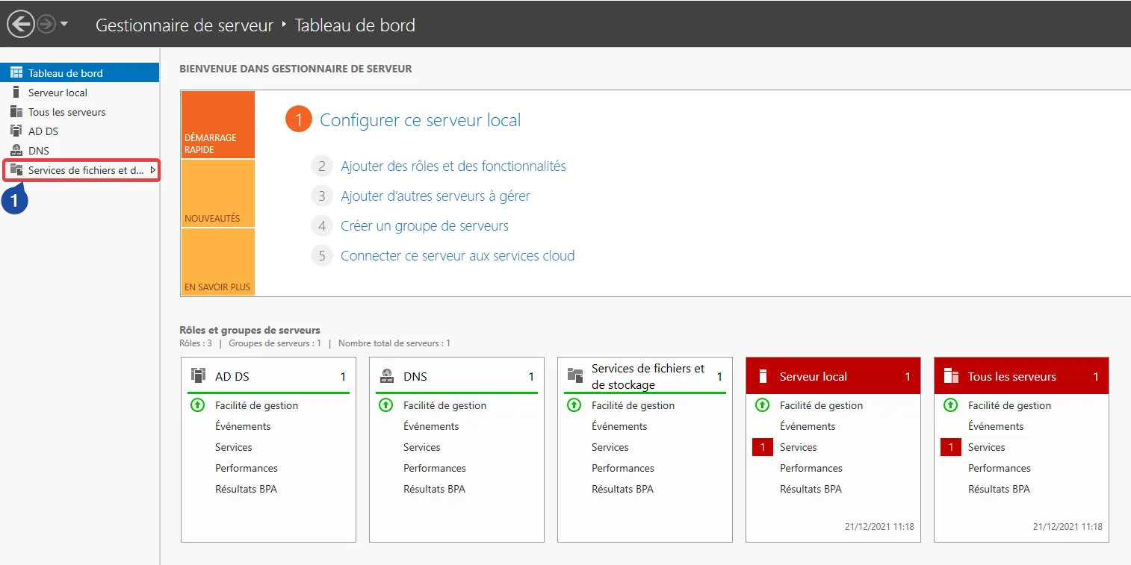Select the DÉMARRAGE RAPIDE tab
Viewport: 1131px width, 565px height.
217,123
